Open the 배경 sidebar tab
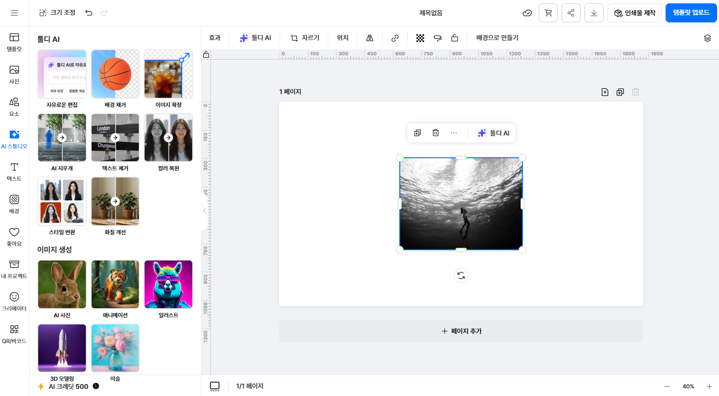The image size is (719, 396). 14,204
